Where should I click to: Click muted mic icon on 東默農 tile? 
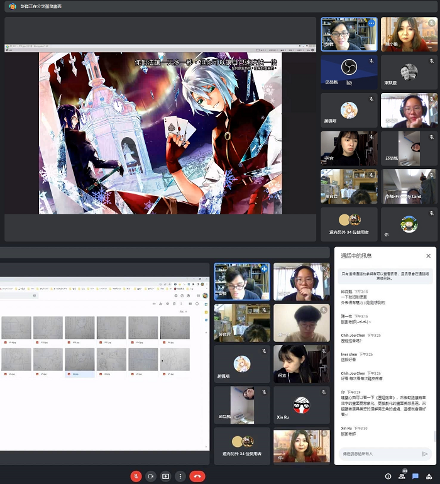[x=432, y=61]
